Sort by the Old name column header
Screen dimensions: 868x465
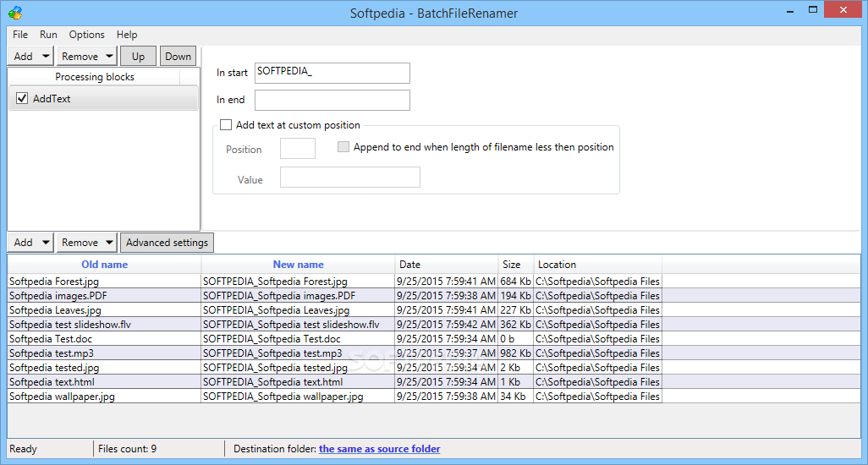coord(104,265)
